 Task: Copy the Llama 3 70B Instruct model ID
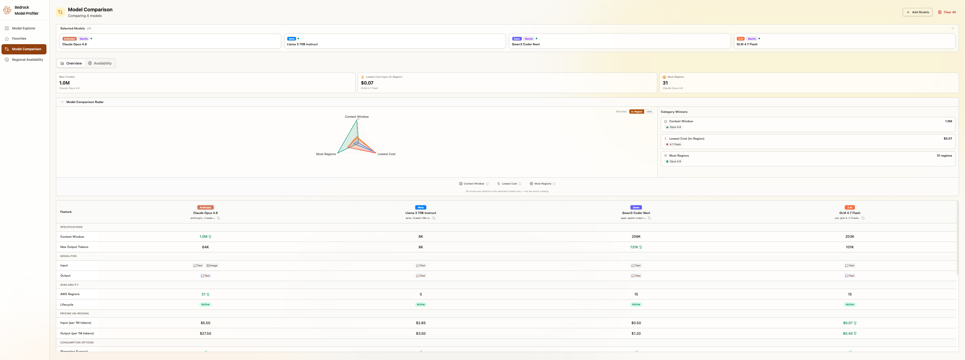434,218
